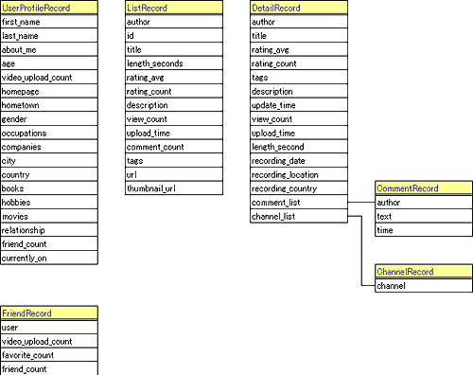473x375 pixels.
Task: Select the text field in CommentRecord
Action: pos(424,216)
